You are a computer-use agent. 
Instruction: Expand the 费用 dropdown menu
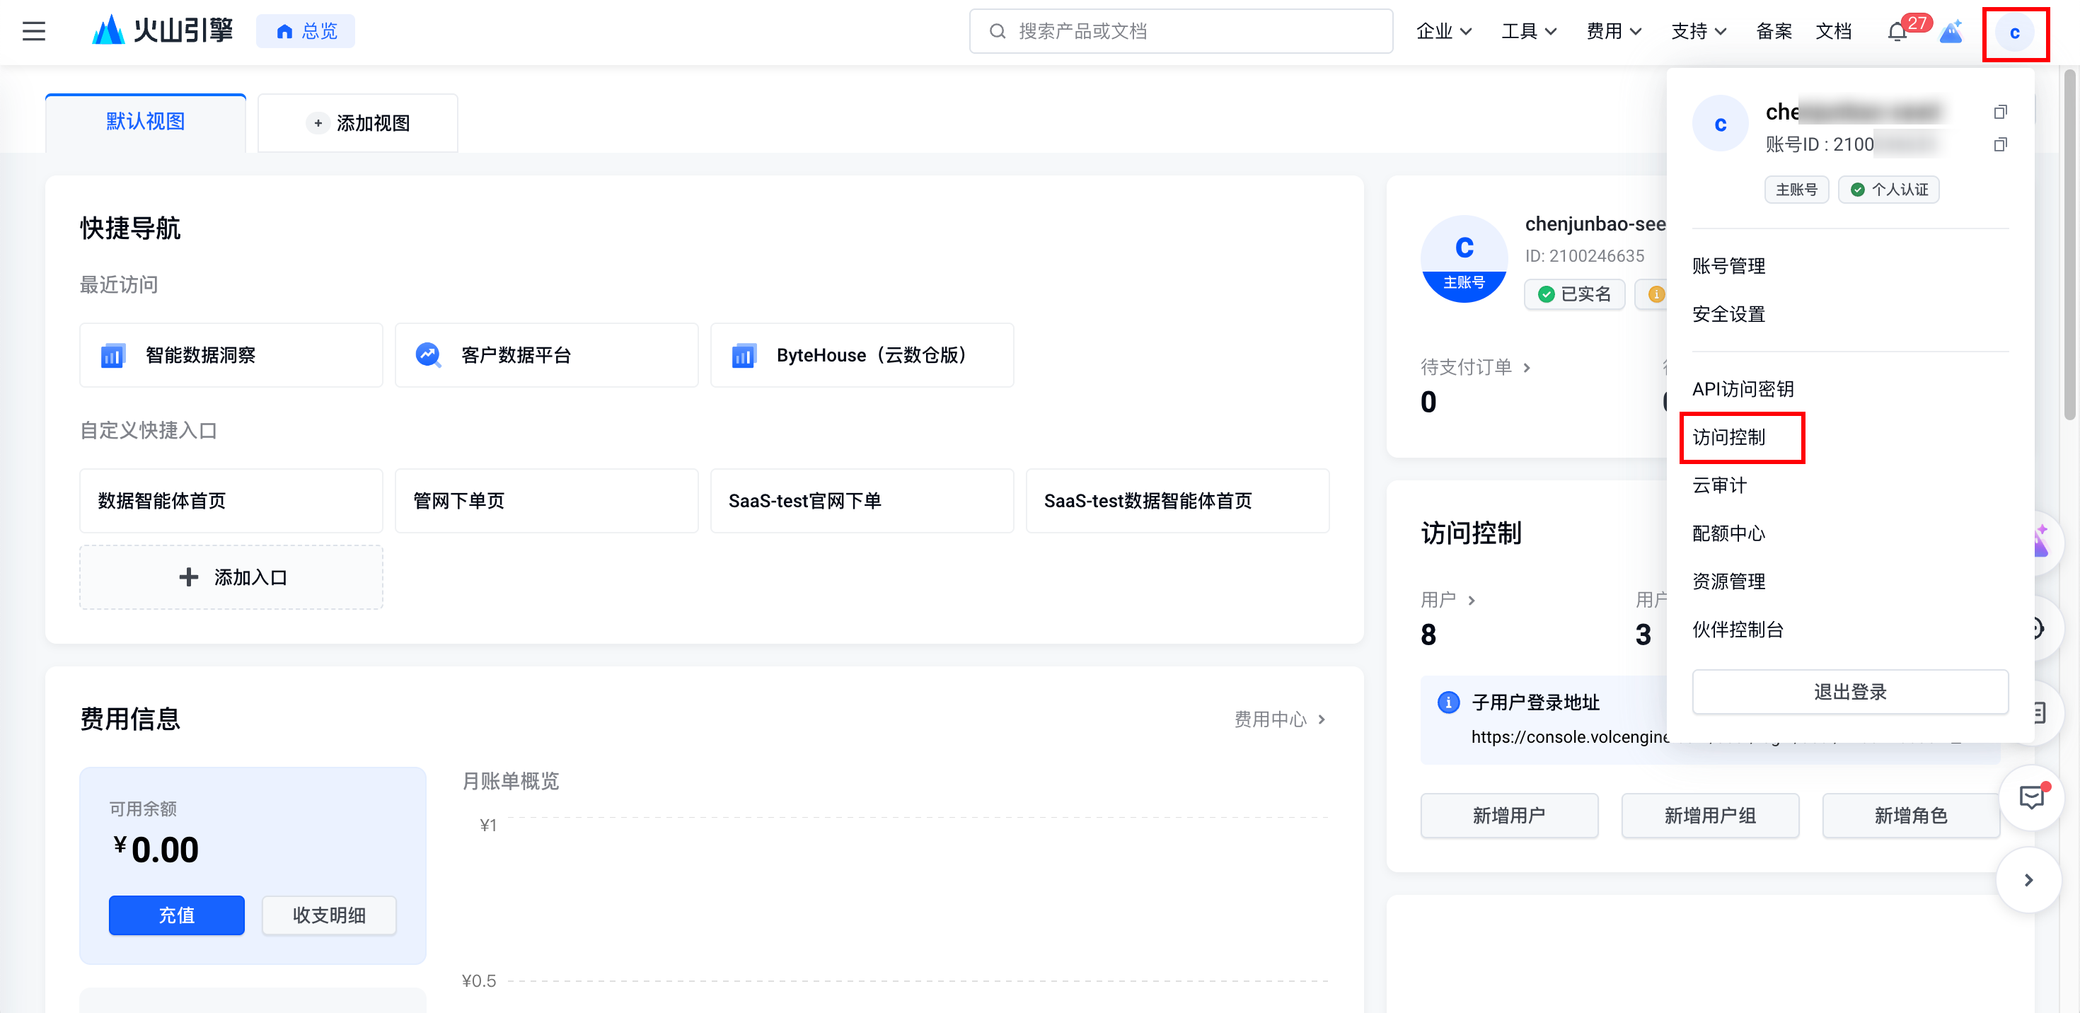tap(1613, 32)
